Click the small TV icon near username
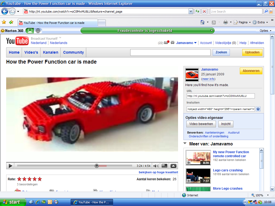The width and height of the screenshot is (275, 206). tap(173, 42)
